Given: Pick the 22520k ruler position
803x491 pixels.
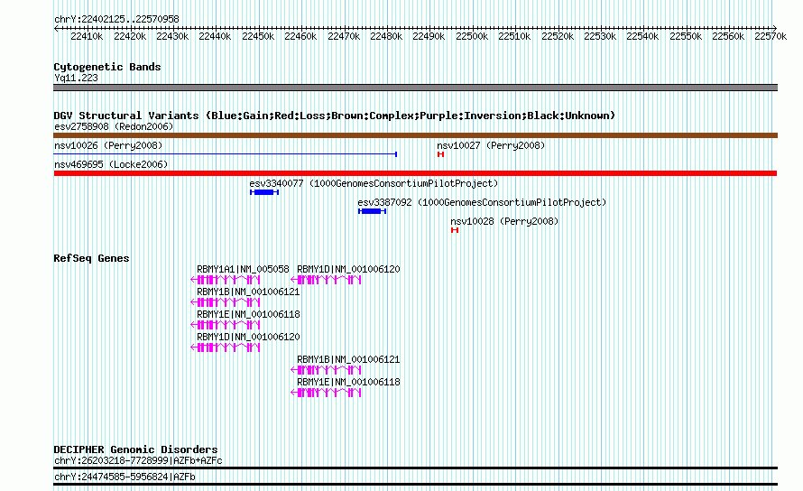Looking at the screenshot, I should (x=558, y=36).
